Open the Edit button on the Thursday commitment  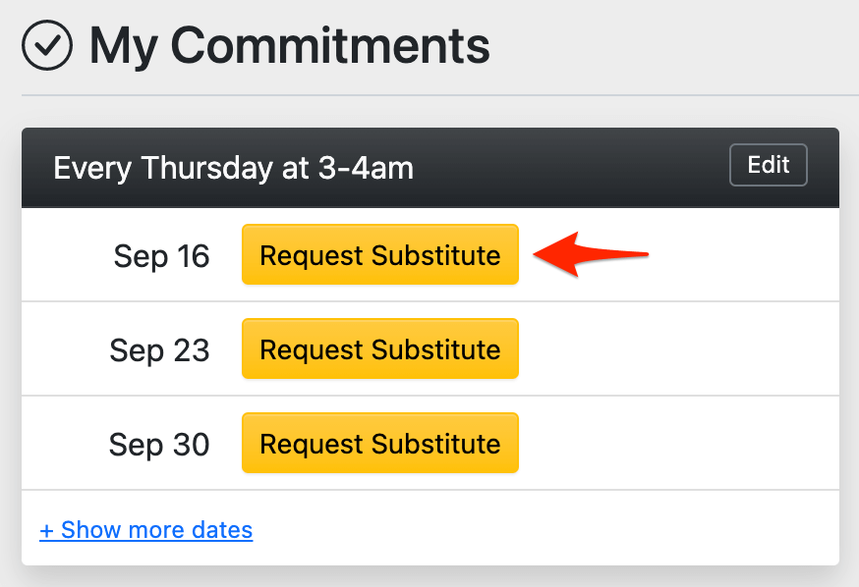768,165
